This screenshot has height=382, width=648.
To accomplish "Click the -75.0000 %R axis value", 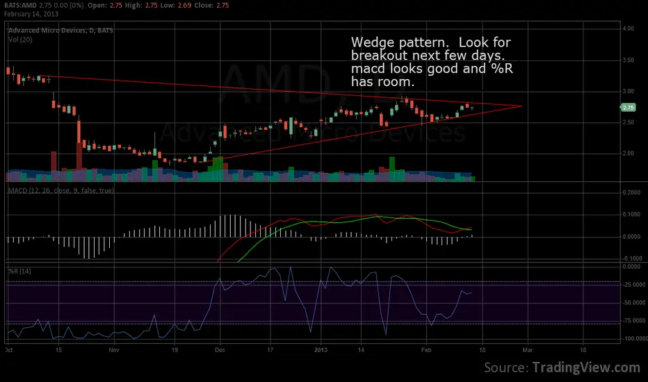I will (x=633, y=320).
